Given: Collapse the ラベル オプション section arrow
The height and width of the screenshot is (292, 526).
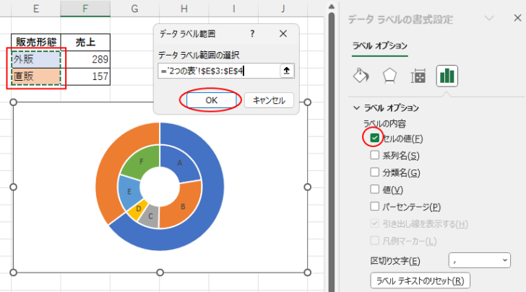Looking at the screenshot, I should pyautogui.click(x=356, y=107).
